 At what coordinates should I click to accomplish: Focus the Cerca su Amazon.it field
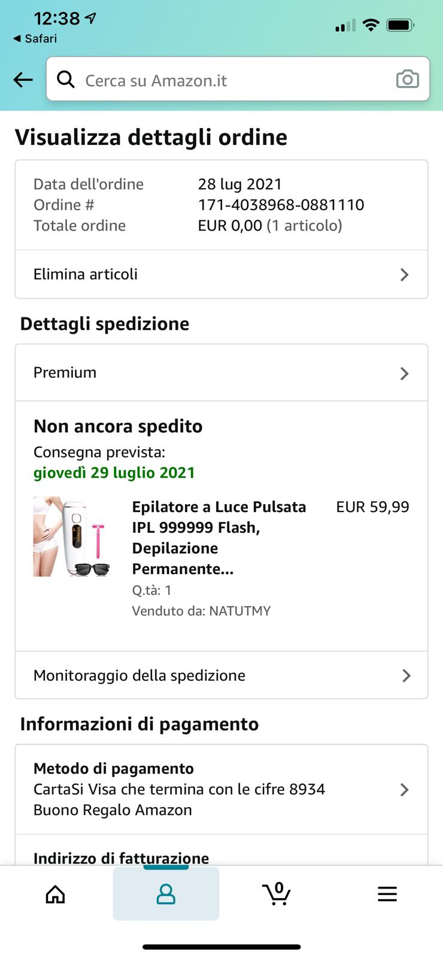233,80
